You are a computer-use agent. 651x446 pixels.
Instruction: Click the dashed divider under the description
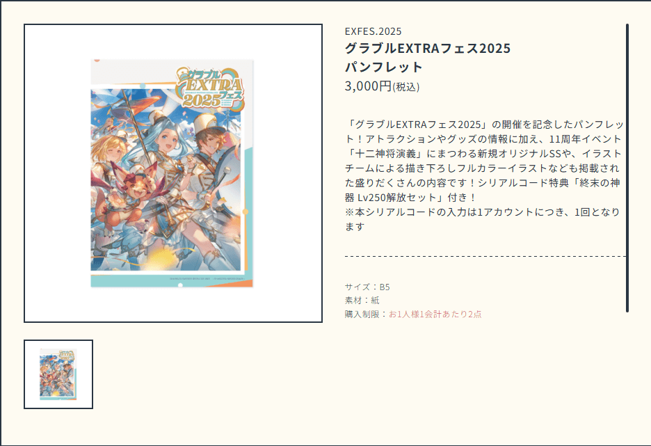click(485, 257)
